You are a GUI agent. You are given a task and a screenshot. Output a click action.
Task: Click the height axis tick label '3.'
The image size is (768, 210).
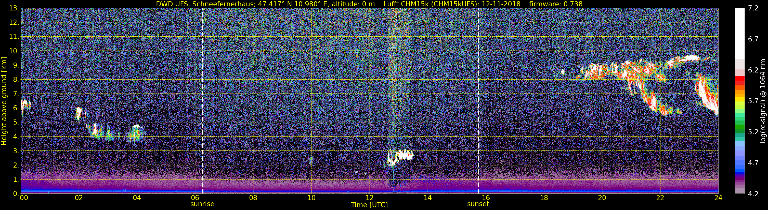click(16, 151)
